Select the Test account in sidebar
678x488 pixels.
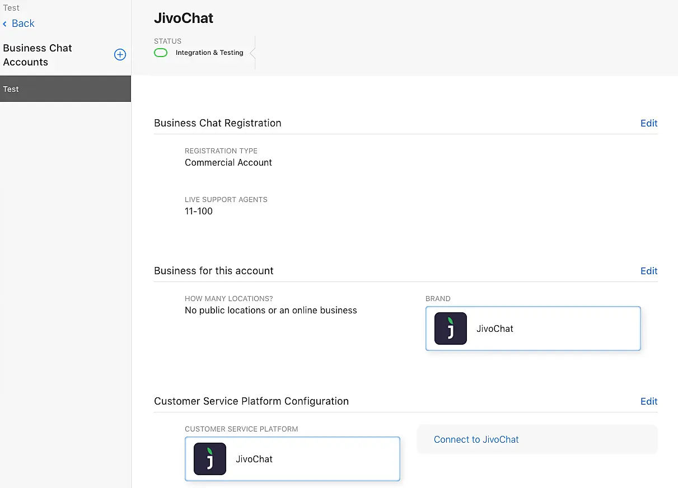click(x=65, y=89)
